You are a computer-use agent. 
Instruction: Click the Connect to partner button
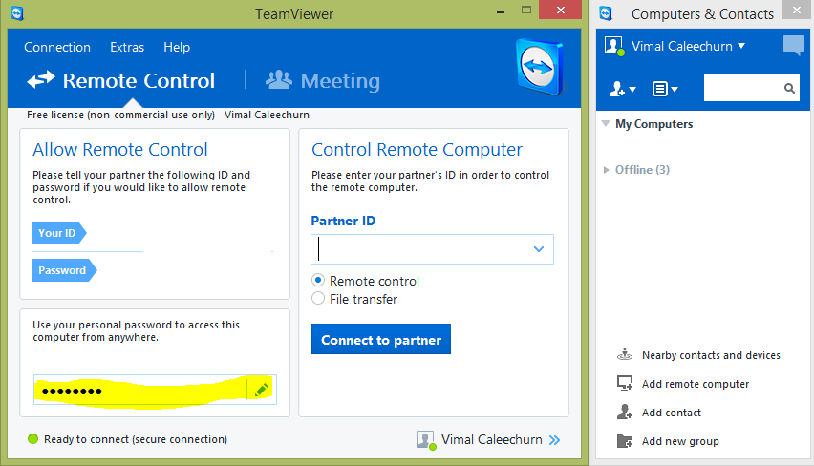tap(381, 339)
